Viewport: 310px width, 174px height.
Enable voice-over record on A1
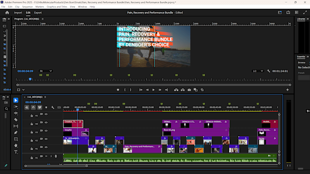click(x=56, y=156)
